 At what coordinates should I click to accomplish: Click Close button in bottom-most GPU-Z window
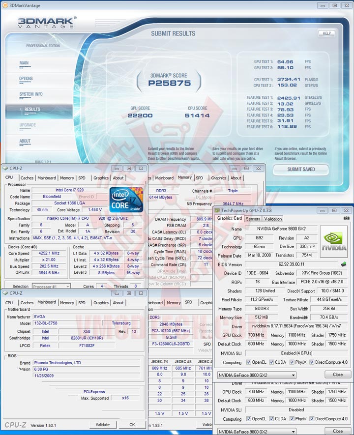[338, 431]
